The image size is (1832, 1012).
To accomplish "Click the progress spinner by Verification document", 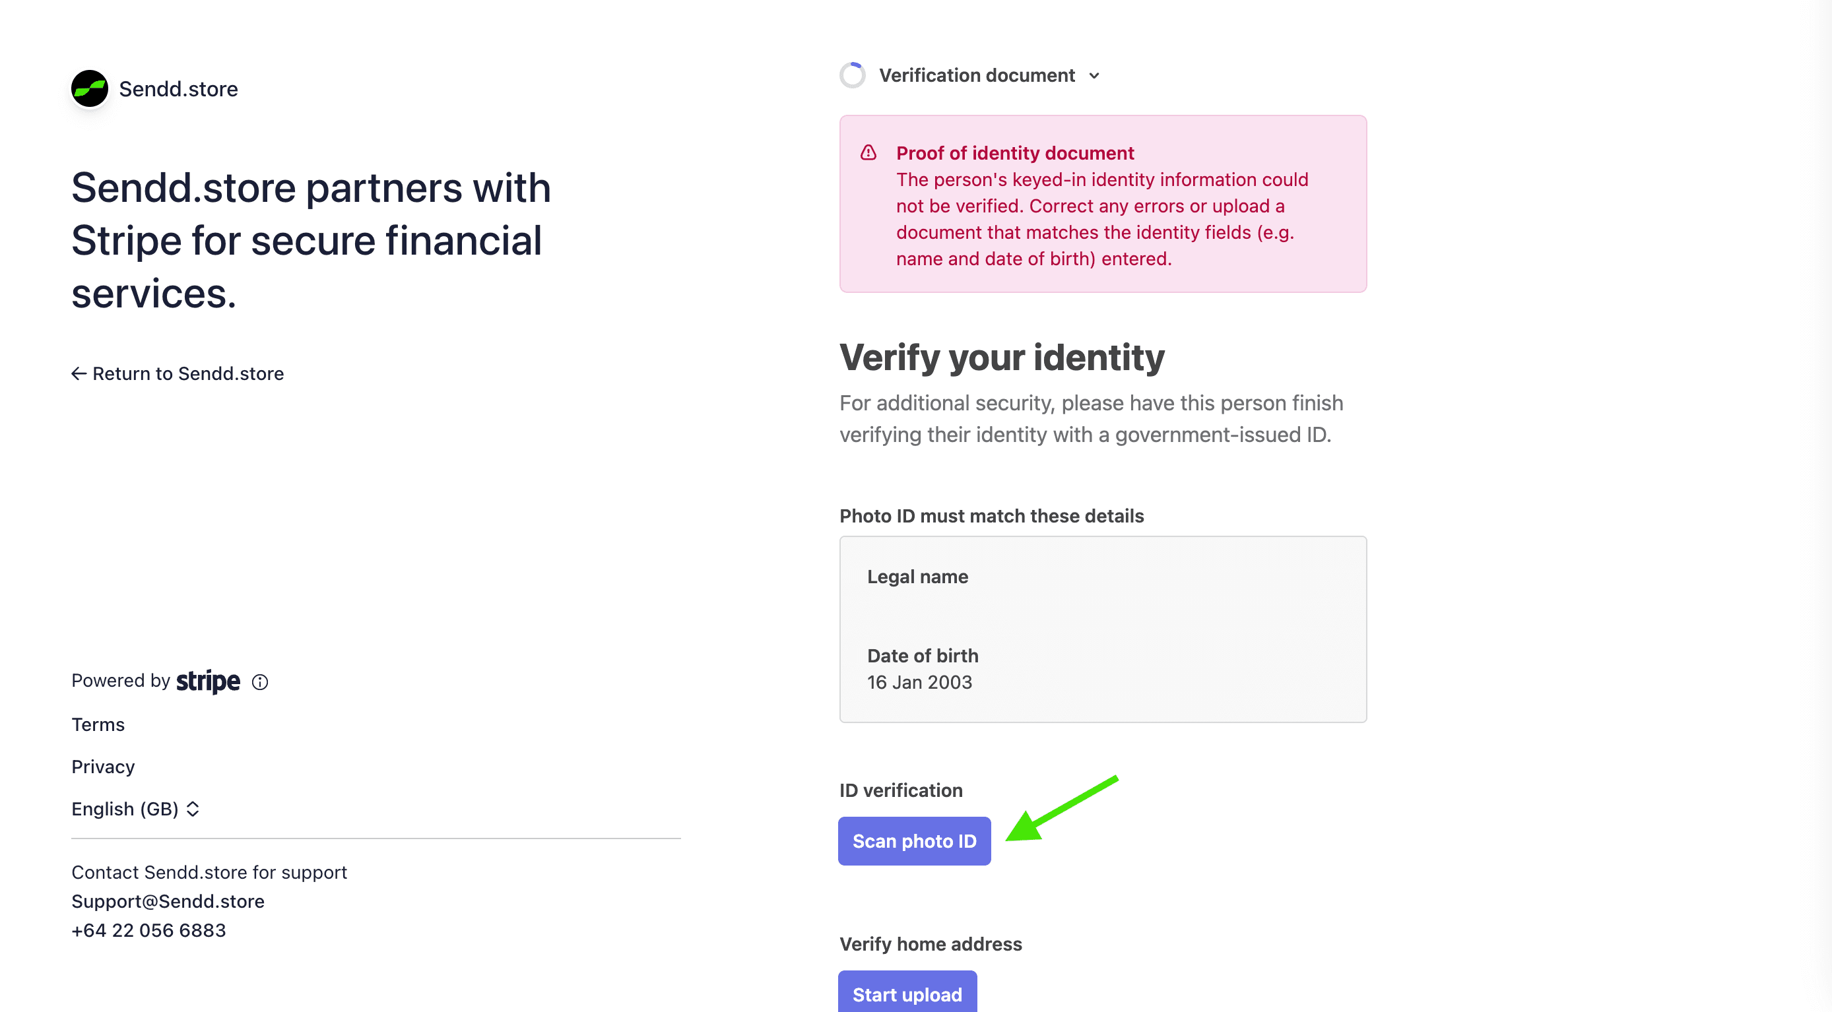I will (x=852, y=75).
